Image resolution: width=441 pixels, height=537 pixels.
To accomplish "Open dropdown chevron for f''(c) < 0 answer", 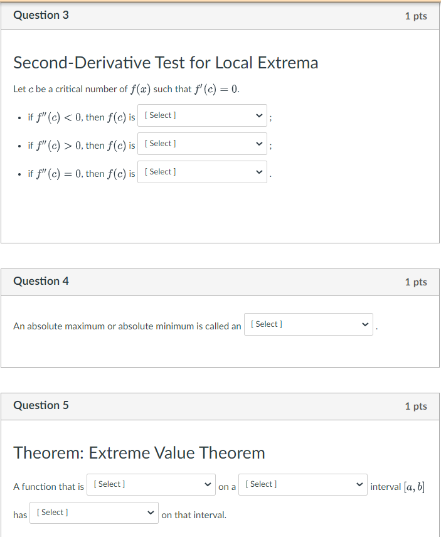I will click(258, 115).
